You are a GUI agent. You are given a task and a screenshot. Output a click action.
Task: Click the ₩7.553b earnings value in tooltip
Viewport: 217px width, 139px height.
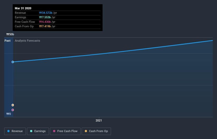click(x=45, y=17)
